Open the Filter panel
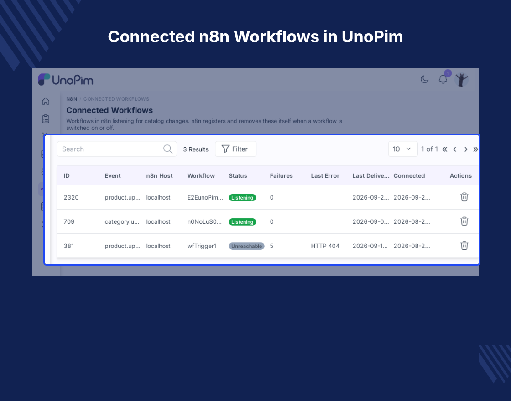The width and height of the screenshot is (511, 401). [235, 149]
